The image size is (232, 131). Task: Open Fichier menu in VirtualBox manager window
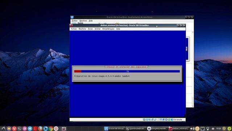point(75,21)
